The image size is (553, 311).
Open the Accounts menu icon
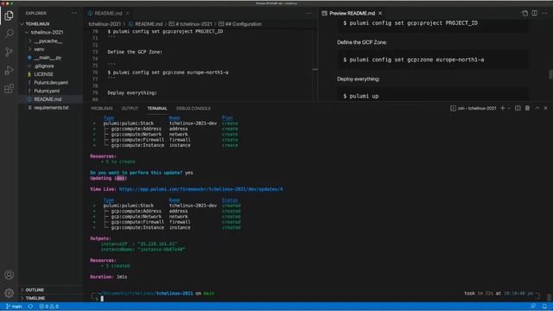click(x=10, y=275)
